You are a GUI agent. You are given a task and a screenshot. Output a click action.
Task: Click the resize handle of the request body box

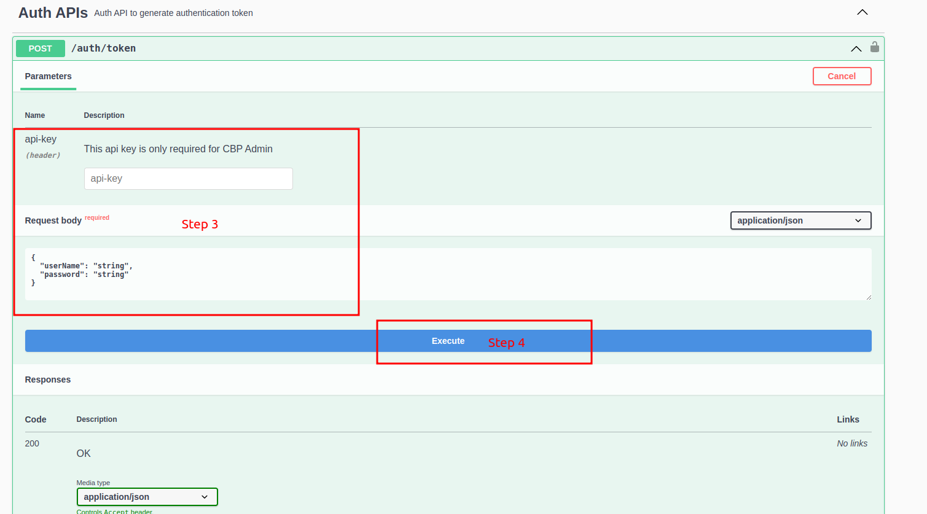pyautogui.click(x=868, y=298)
